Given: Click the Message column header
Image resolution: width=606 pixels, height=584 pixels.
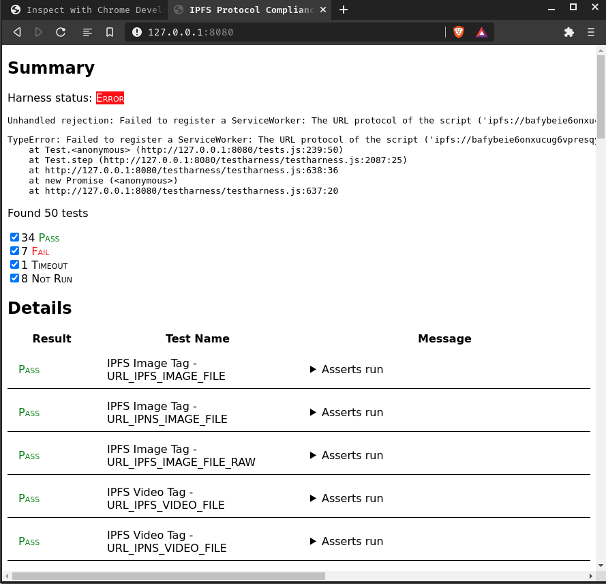Looking at the screenshot, I should pos(444,338).
